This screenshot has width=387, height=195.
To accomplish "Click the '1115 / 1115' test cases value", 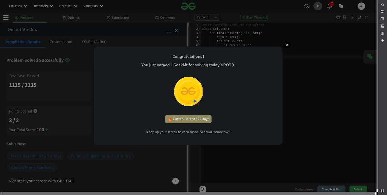I will pyautogui.click(x=23, y=85).
